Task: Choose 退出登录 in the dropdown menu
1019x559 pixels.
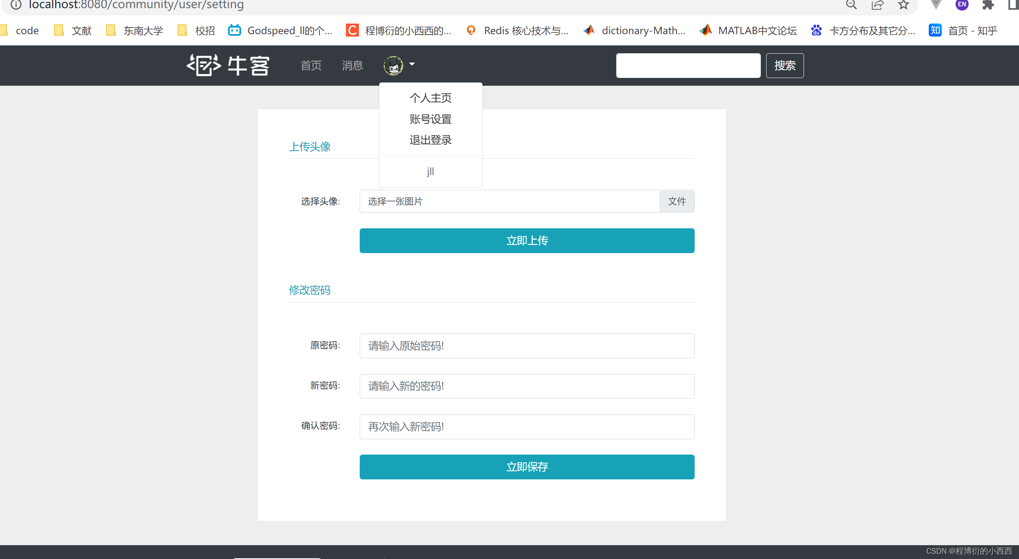Action: [x=430, y=140]
